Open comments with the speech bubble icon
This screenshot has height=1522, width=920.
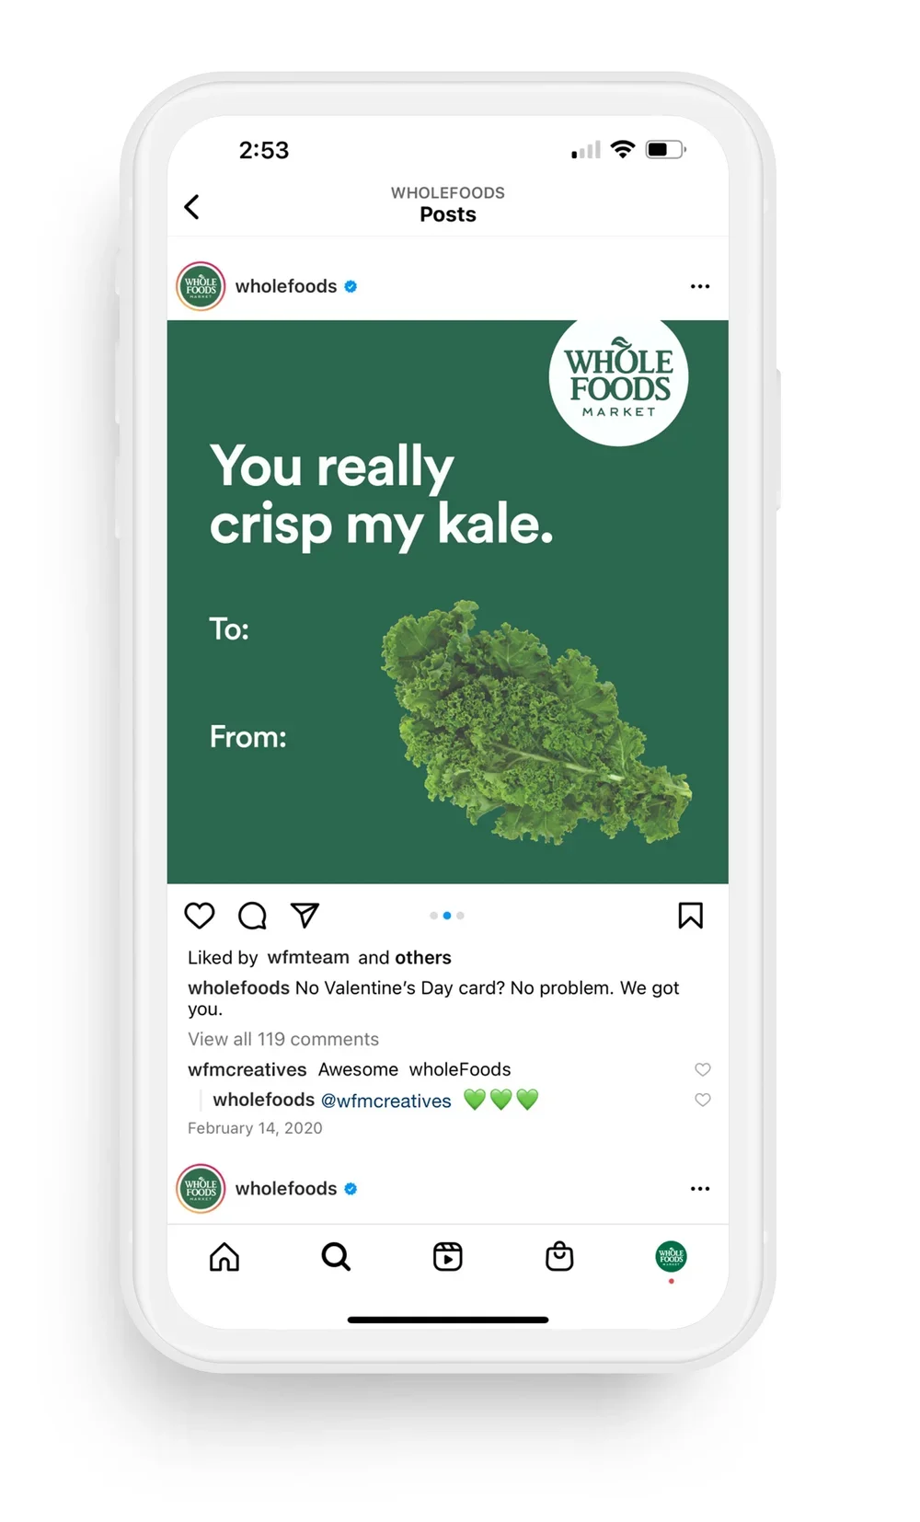[252, 916]
